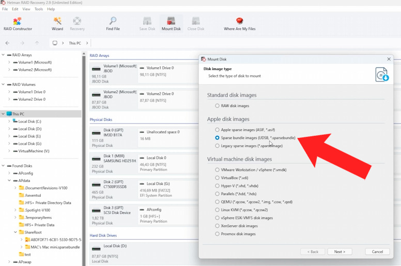Open the View menu
401x266 pixels.
[26, 9]
